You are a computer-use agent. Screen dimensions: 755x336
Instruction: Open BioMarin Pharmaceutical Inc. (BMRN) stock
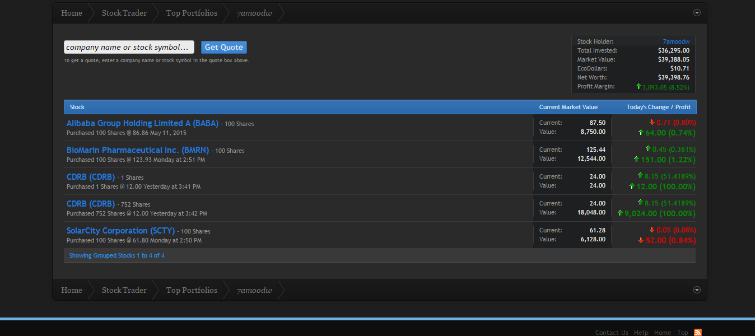pos(138,150)
